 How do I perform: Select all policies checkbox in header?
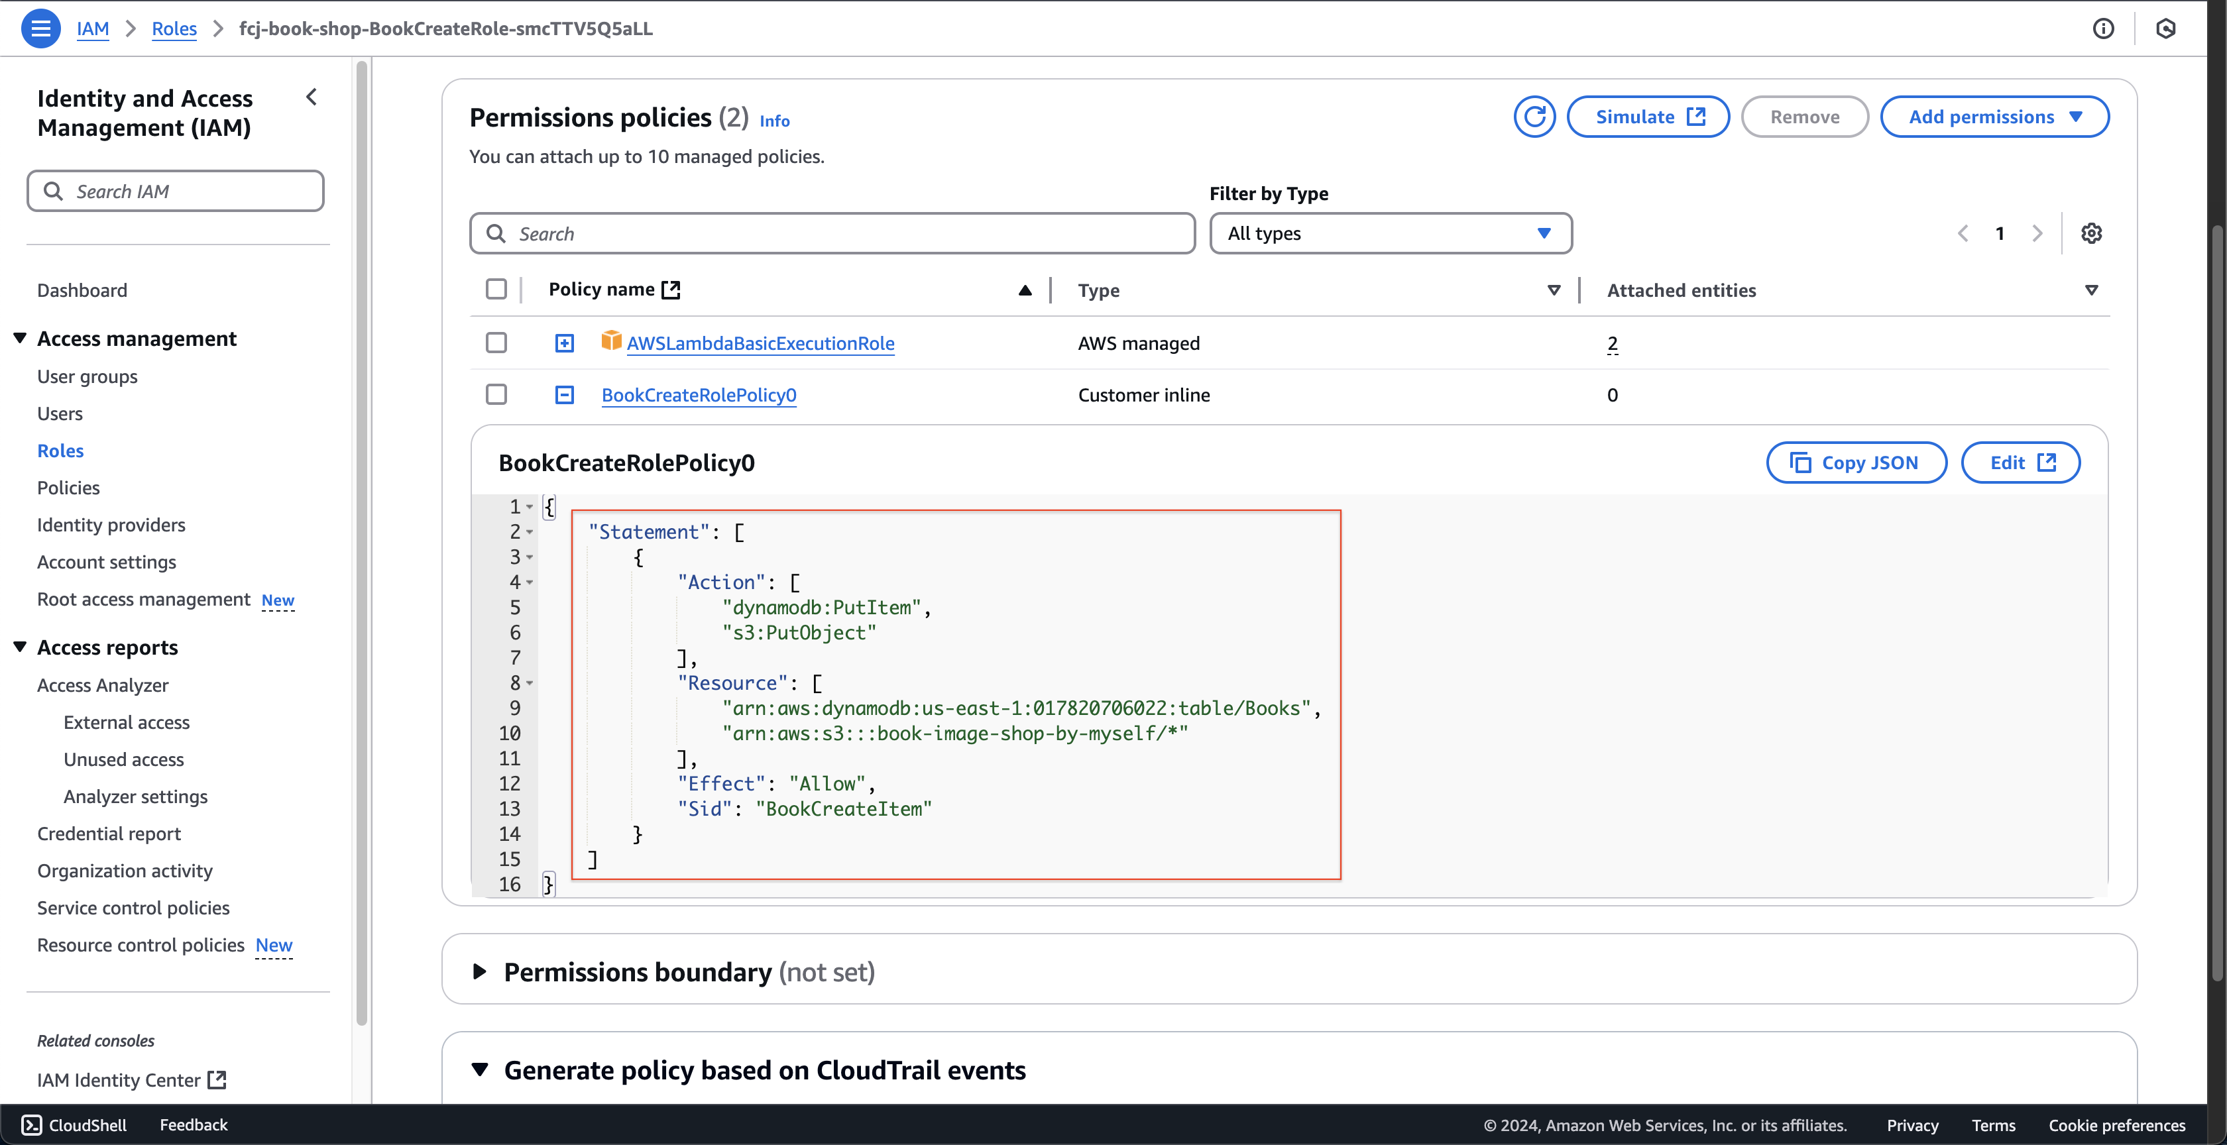[496, 290]
